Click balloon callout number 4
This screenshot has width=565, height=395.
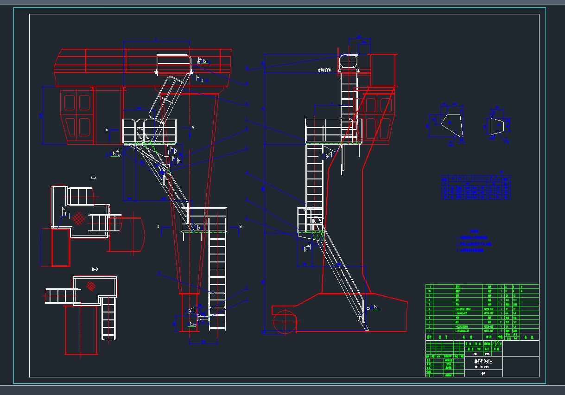(x=247, y=199)
